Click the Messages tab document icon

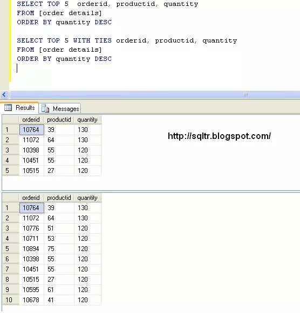pos(45,109)
